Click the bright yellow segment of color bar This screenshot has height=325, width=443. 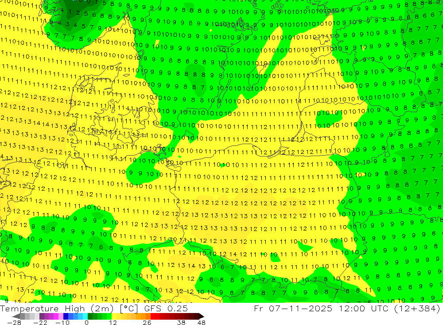(114, 317)
